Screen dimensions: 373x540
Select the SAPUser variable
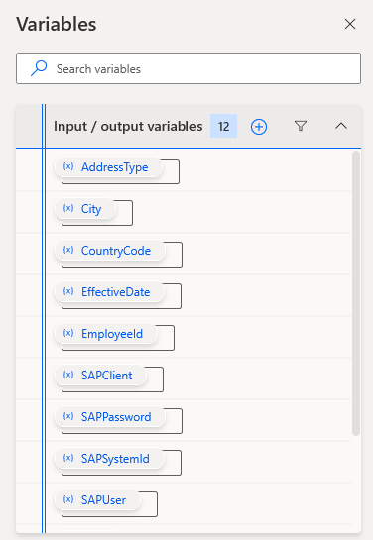coord(97,500)
